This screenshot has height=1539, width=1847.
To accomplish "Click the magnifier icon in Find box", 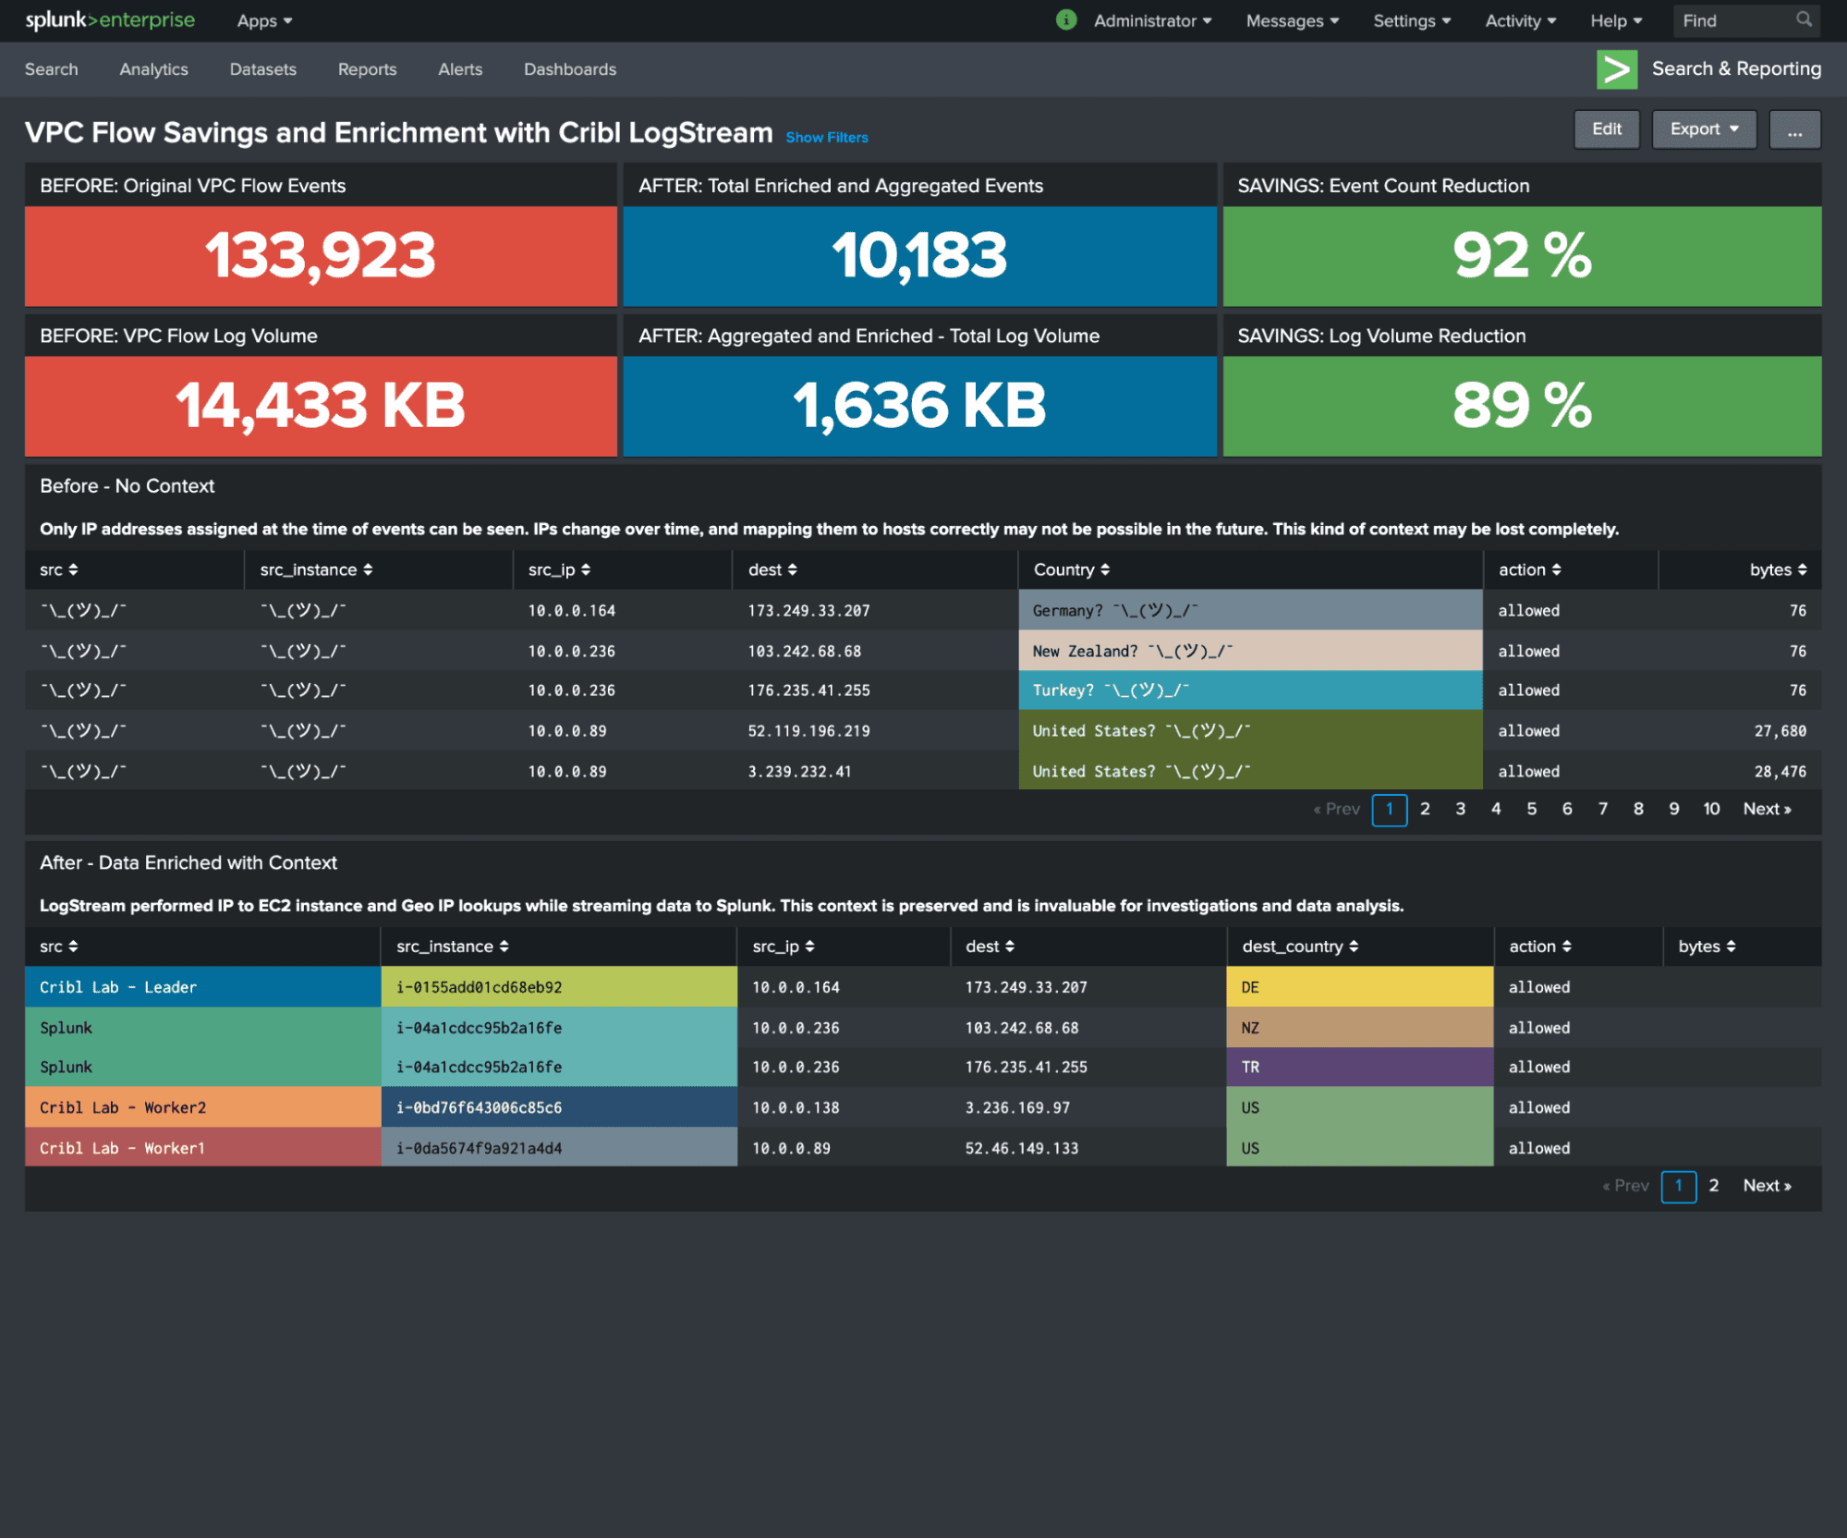I will 1803,19.
